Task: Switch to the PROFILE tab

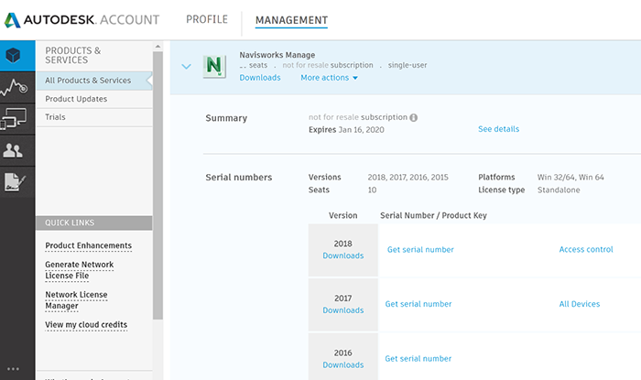Action: pos(207,19)
